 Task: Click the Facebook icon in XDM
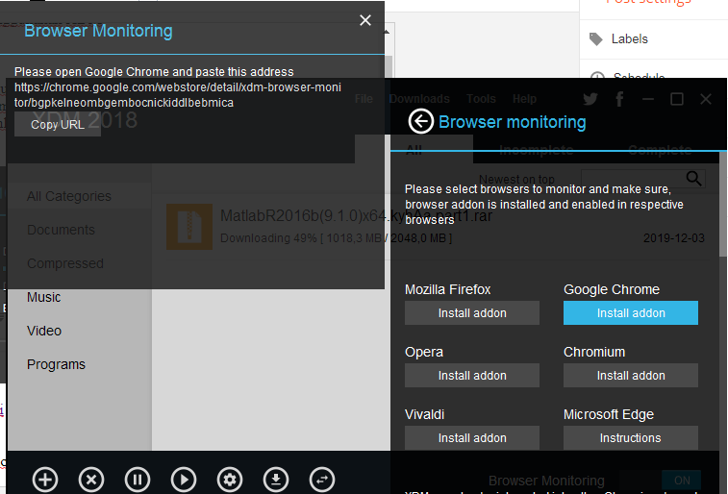point(619,99)
